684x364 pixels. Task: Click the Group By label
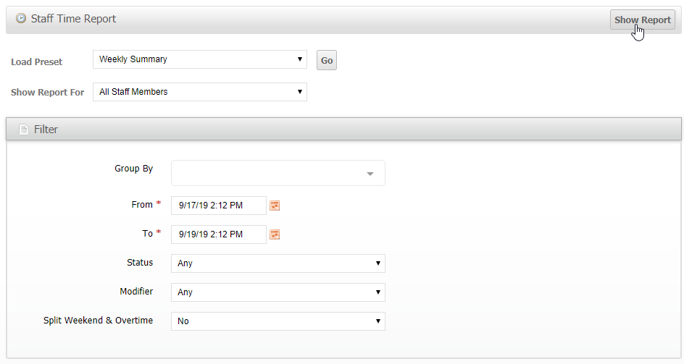click(x=133, y=169)
